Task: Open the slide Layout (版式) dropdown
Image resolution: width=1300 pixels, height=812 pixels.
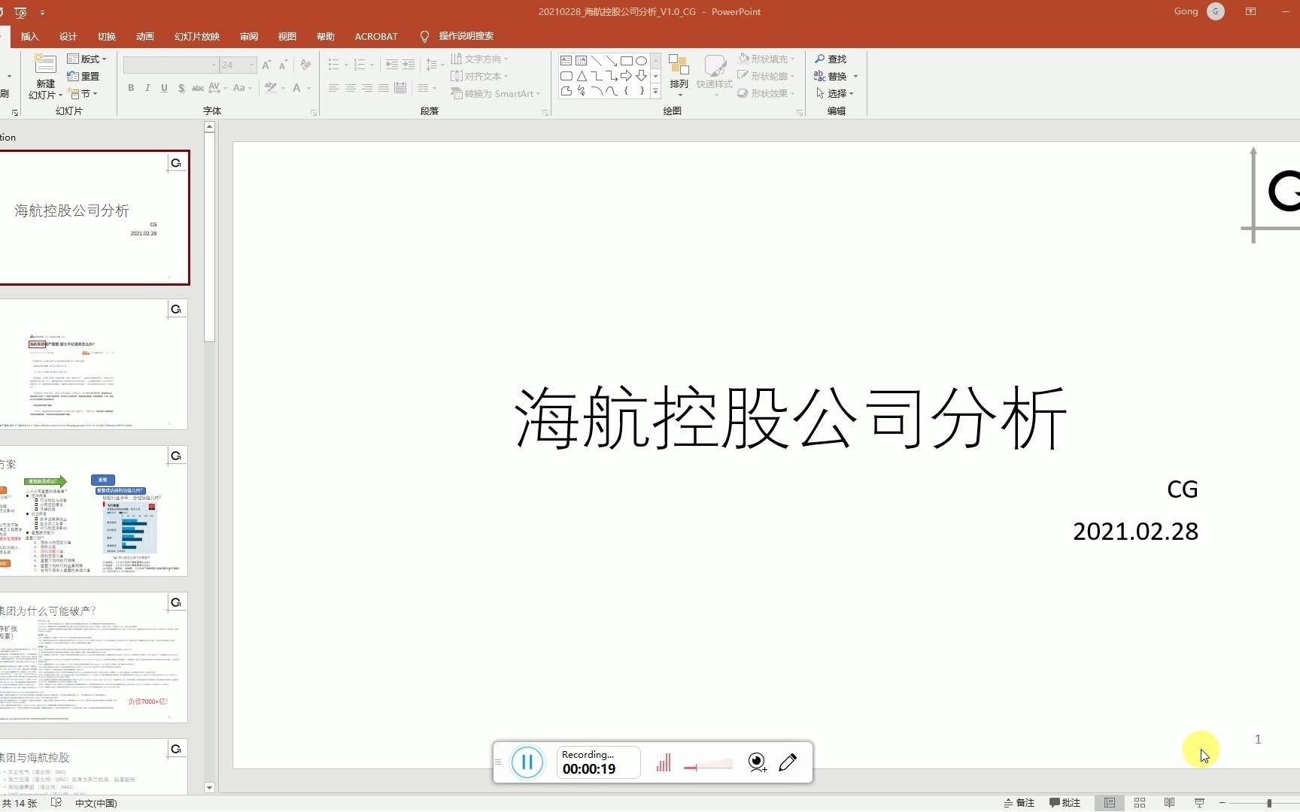Action: tap(87, 59)
